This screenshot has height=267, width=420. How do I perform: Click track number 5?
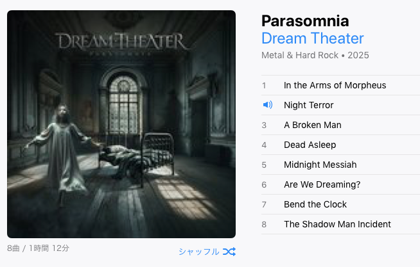264,165
